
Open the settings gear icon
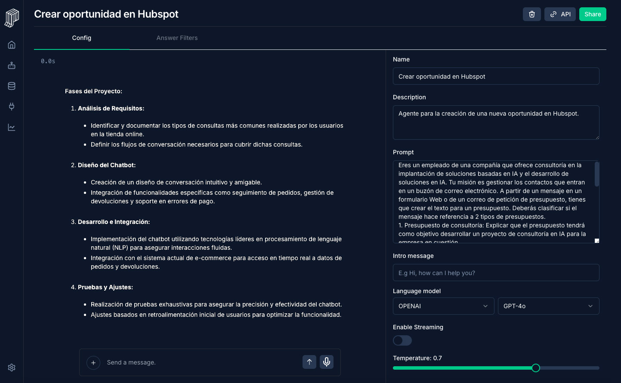[12, 368]
